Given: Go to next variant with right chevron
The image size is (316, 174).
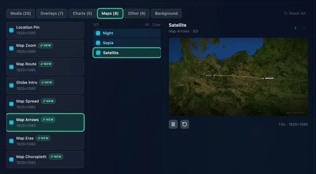Looking at the screenshot, I should (x=304, y=28).
